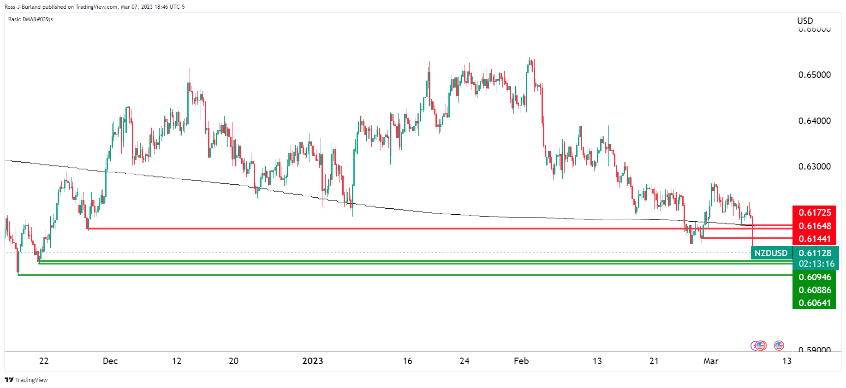
Task: Click the current price label 0.61128
Action: click(x=815, y=253)
